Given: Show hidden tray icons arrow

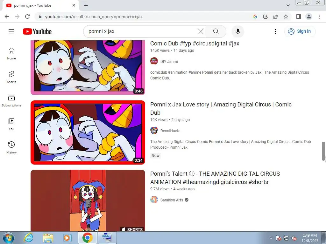Looking at the screenshot, I should pyautogui.click(x=271, y=238).
